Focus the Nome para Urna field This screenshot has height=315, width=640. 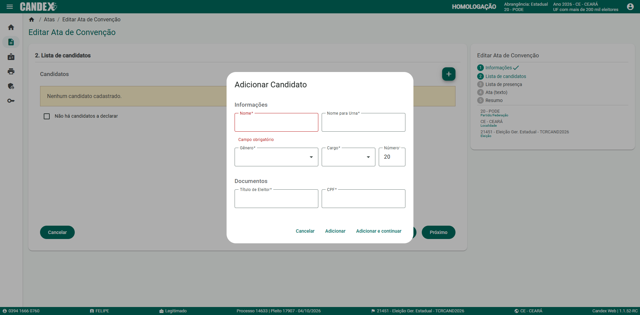coord(363,122)
